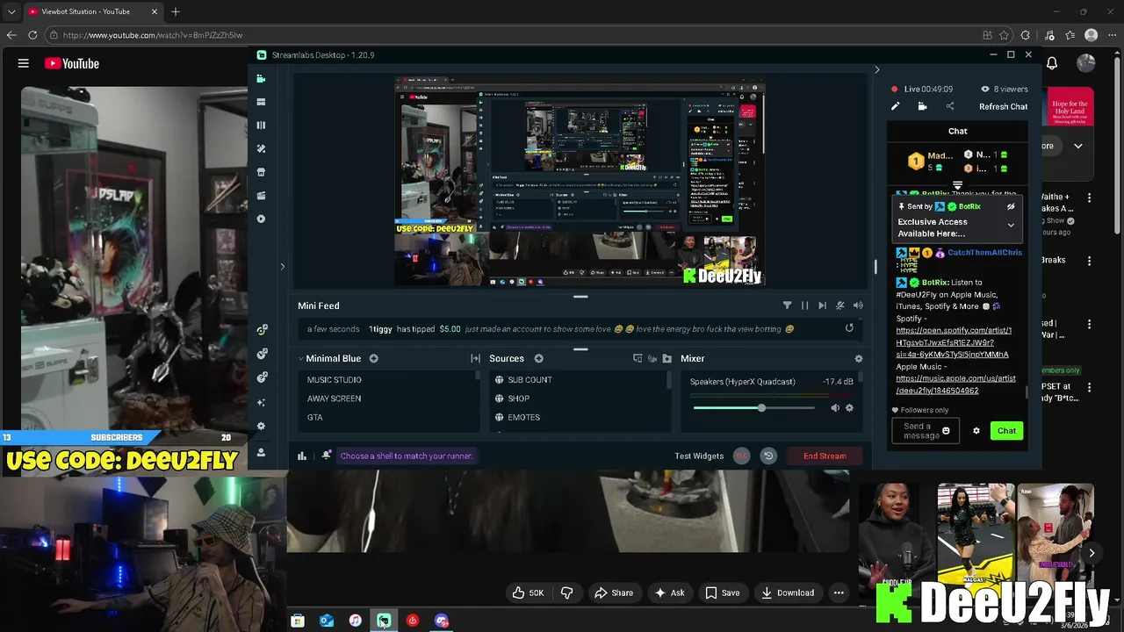The image size is (1124, 632).
Task: Open the camera icon next to pencil
Action: coord(922,106)
